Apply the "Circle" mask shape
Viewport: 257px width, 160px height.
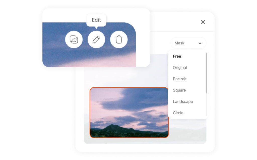click(x=178, y=113)
